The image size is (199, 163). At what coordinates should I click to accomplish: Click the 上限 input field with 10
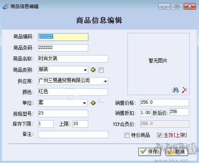click(x=80, y=124)
